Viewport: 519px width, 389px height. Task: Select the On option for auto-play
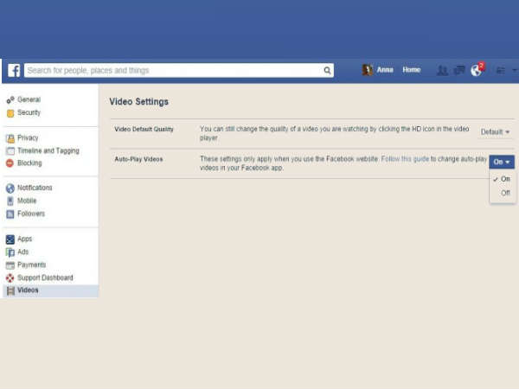coord(505,179)
